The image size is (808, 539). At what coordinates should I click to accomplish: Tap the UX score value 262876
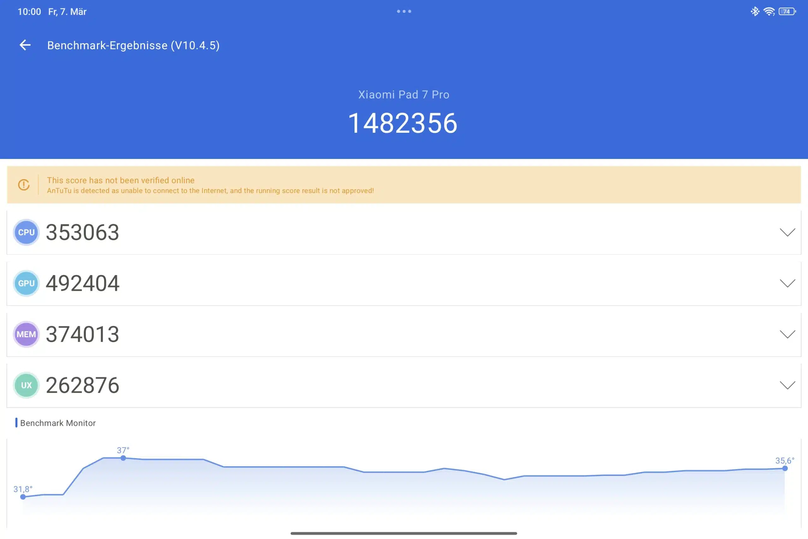83,385
